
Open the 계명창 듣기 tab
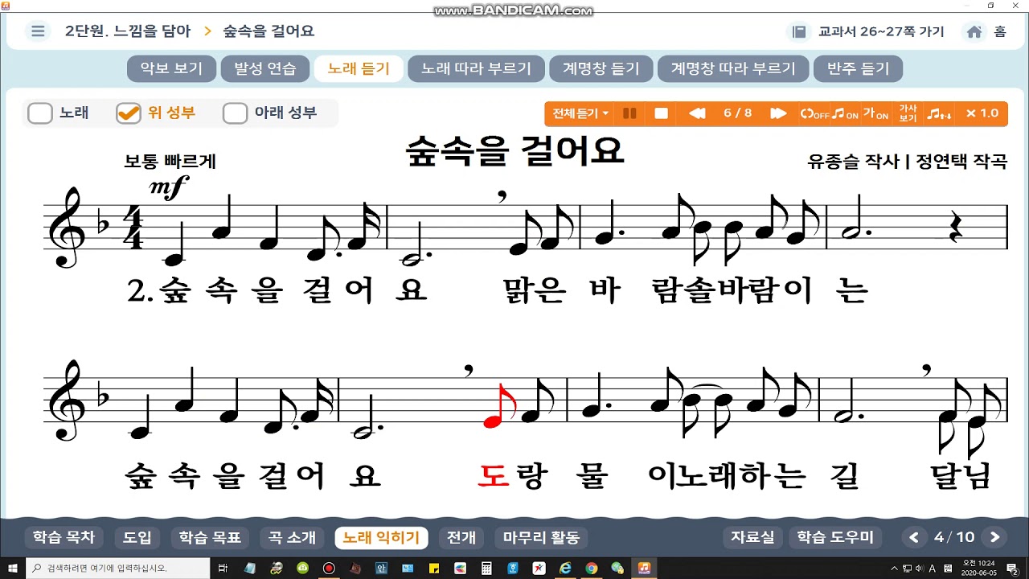pyautogui.click(x=601, y=68)
